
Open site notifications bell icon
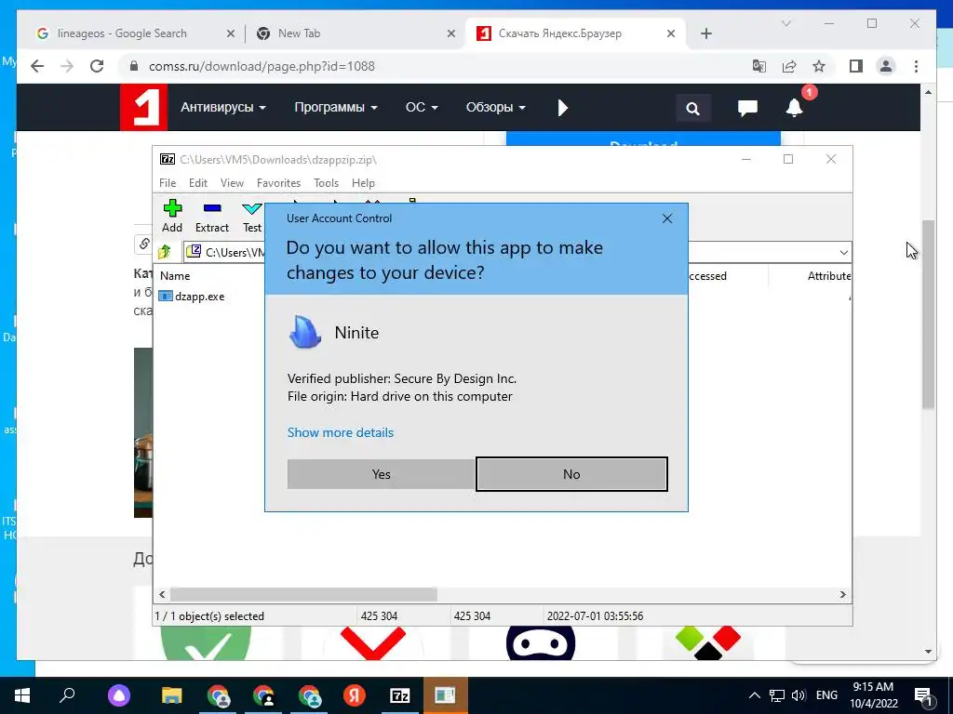click(794, 108)
